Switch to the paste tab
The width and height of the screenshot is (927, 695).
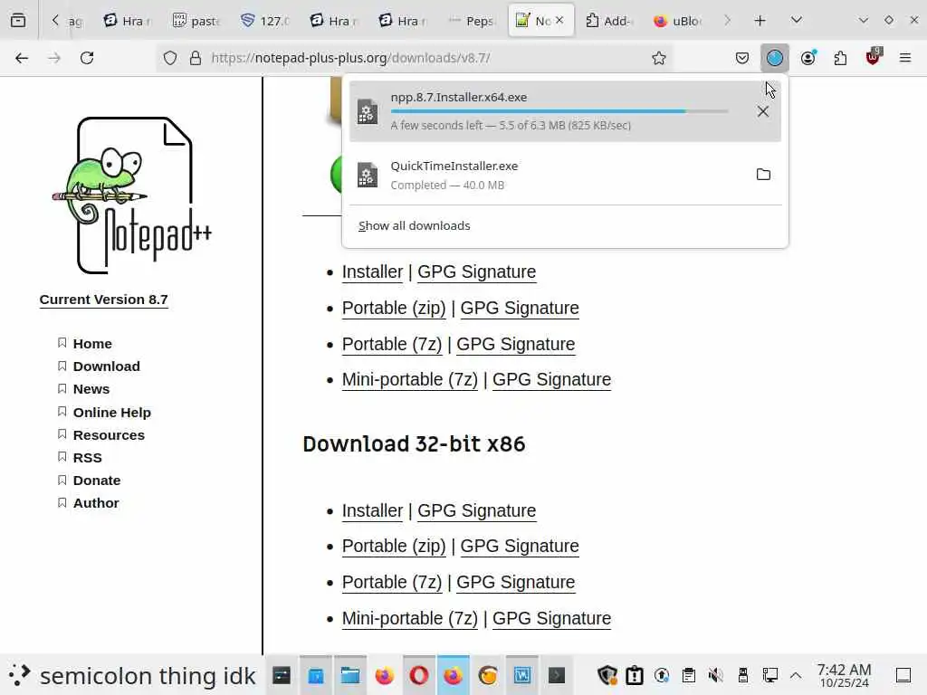point(196,21)
